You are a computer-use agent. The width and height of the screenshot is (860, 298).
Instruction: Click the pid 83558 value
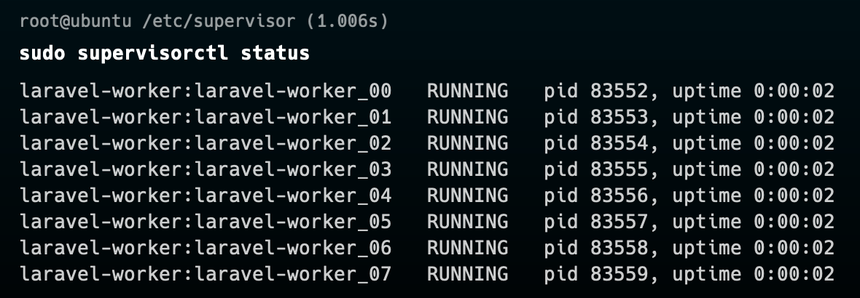coord(596,248)
